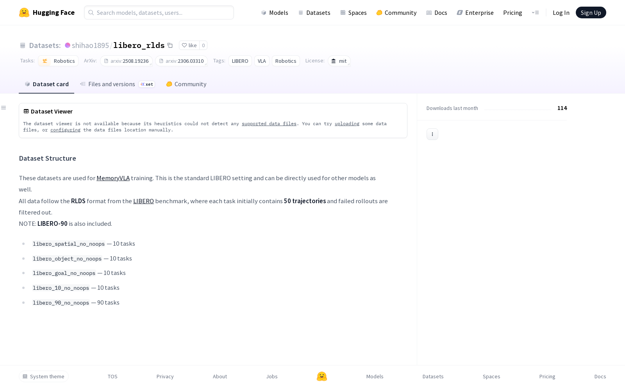Open the shihao1895 profile link

pyautogui.click(x=90, y=45)
